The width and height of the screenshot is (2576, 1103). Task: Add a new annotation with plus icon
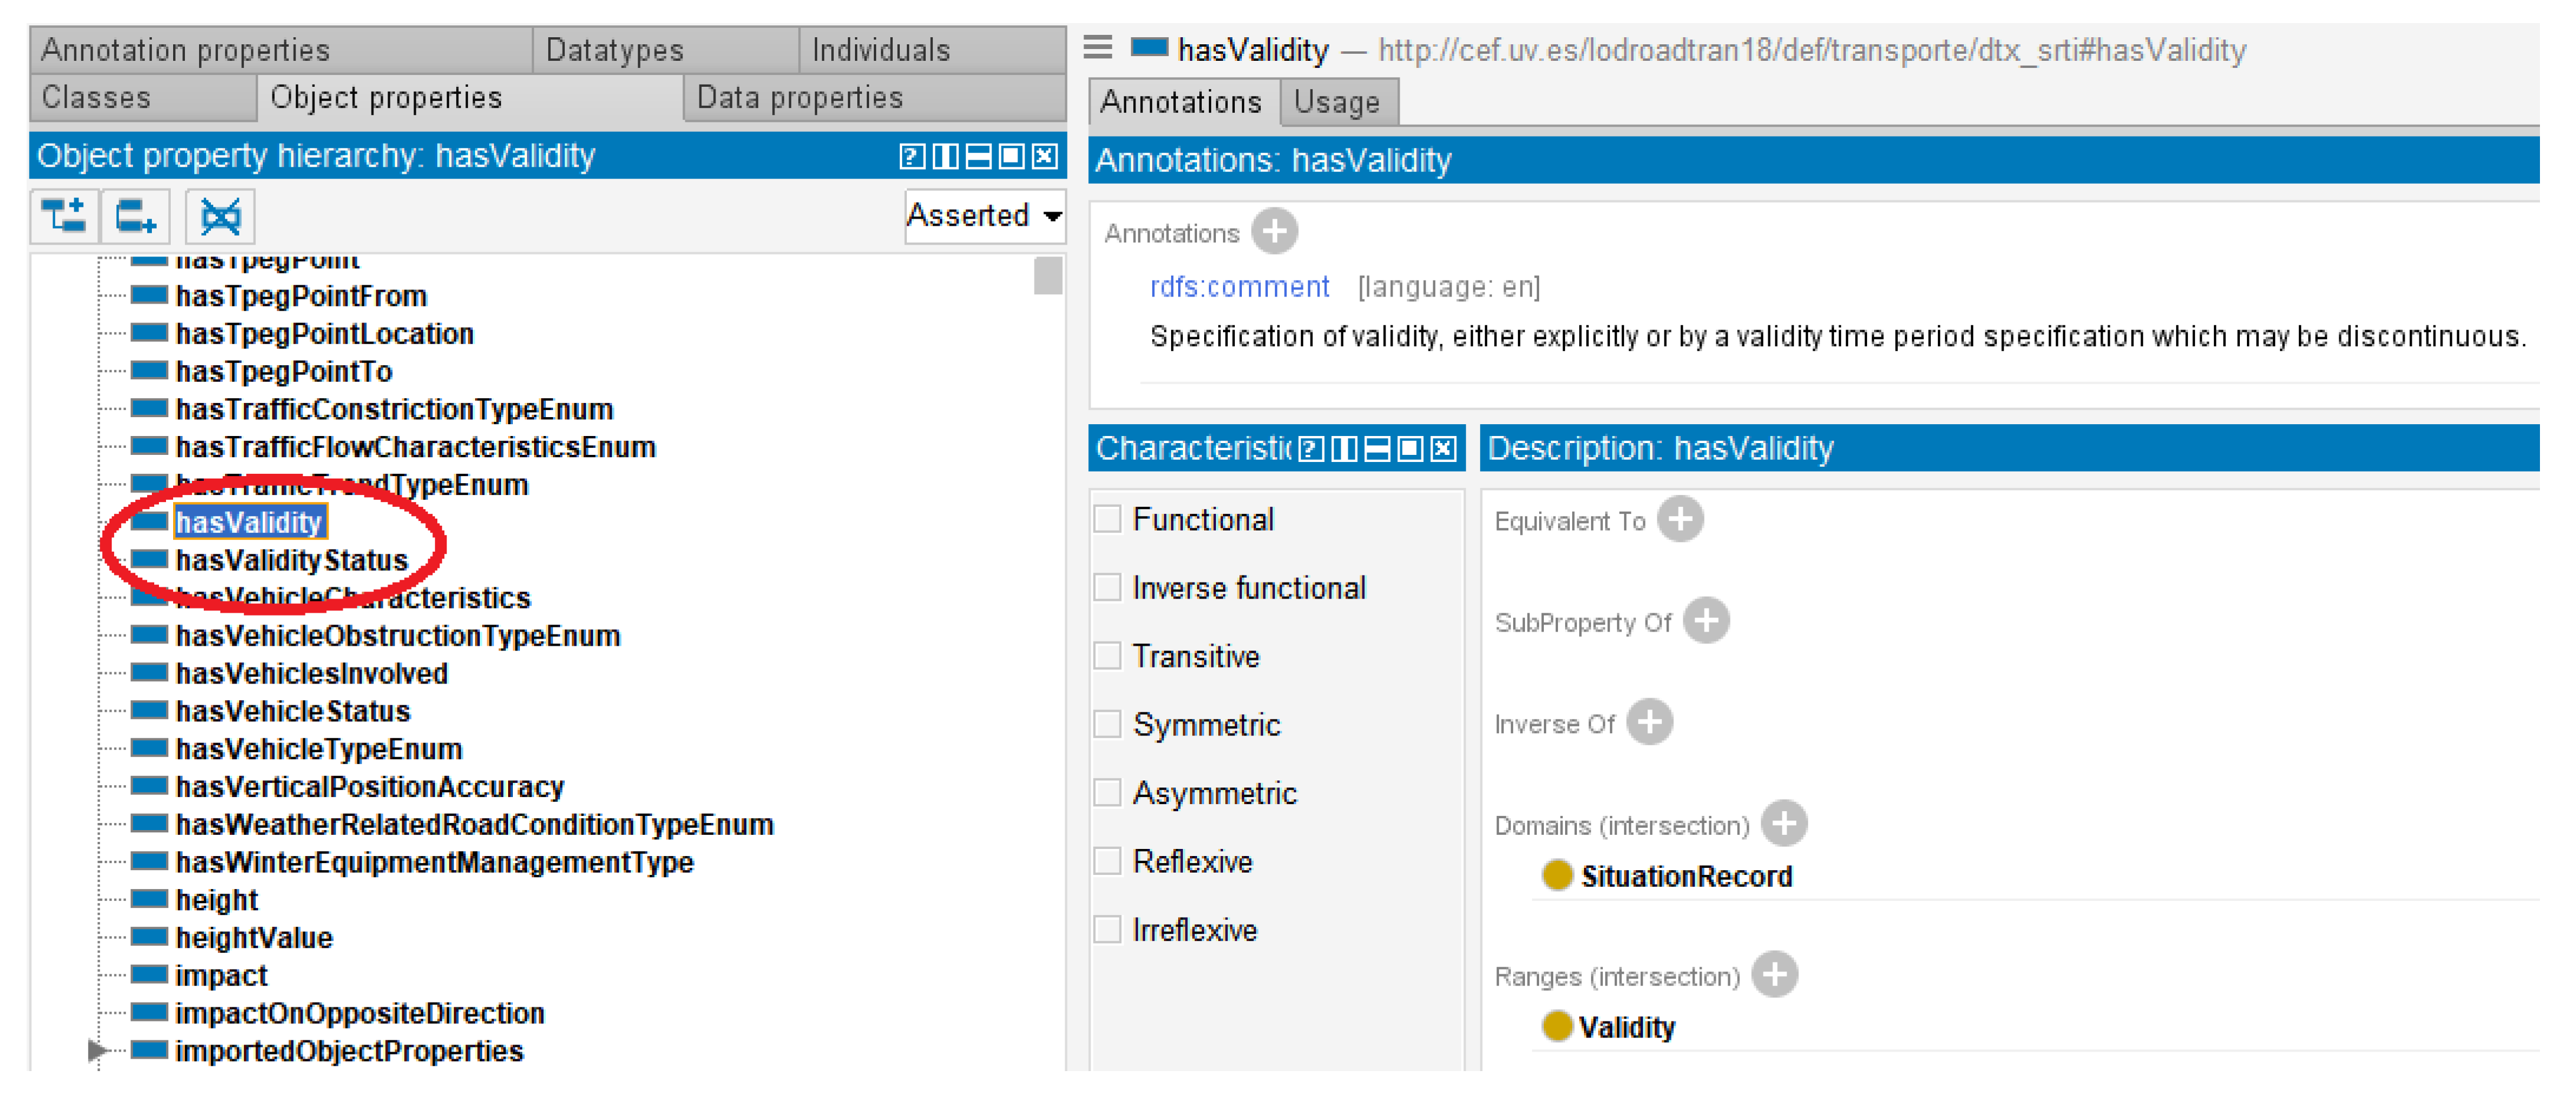1275,232
